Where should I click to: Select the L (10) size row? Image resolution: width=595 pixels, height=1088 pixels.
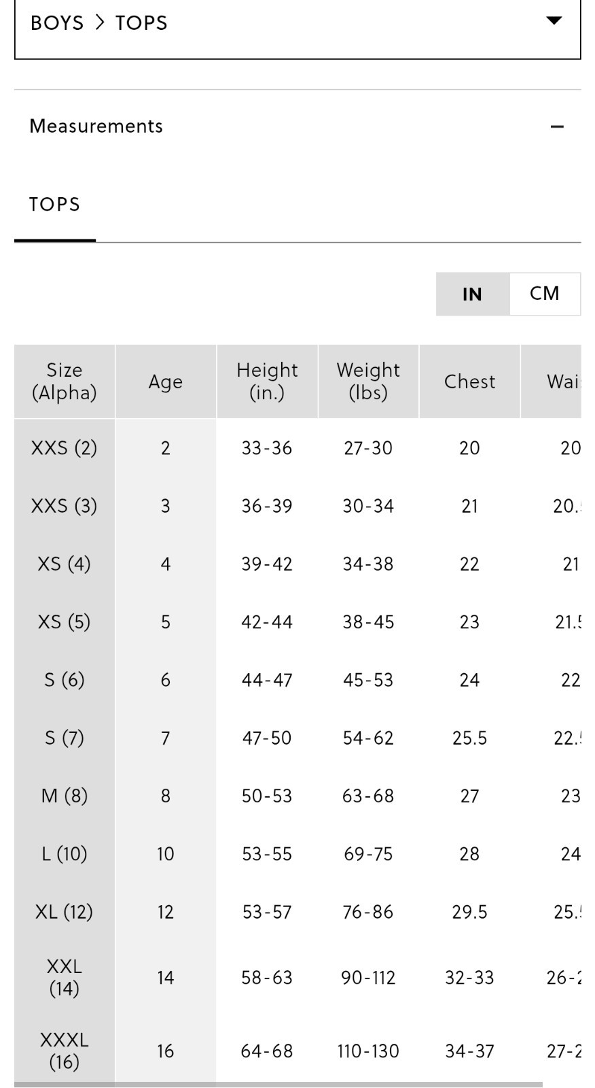297,854
